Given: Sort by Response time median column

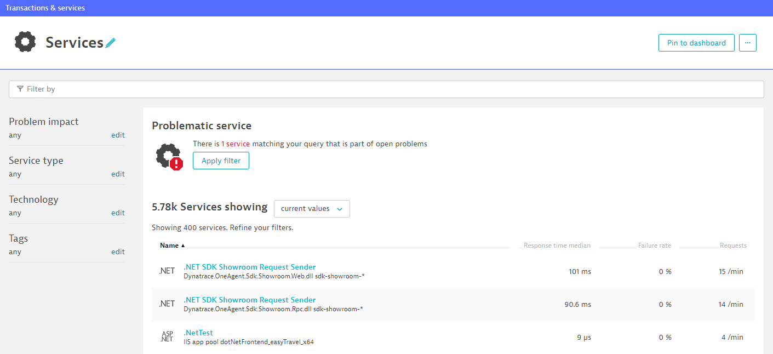Looking at the screenshot, I should (557, 245).
